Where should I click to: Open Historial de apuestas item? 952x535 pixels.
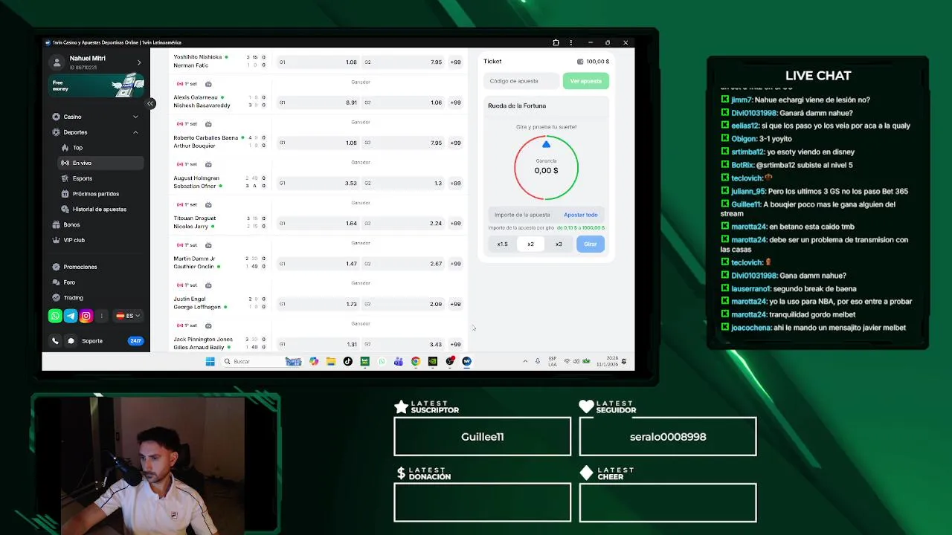pos(99,210)
